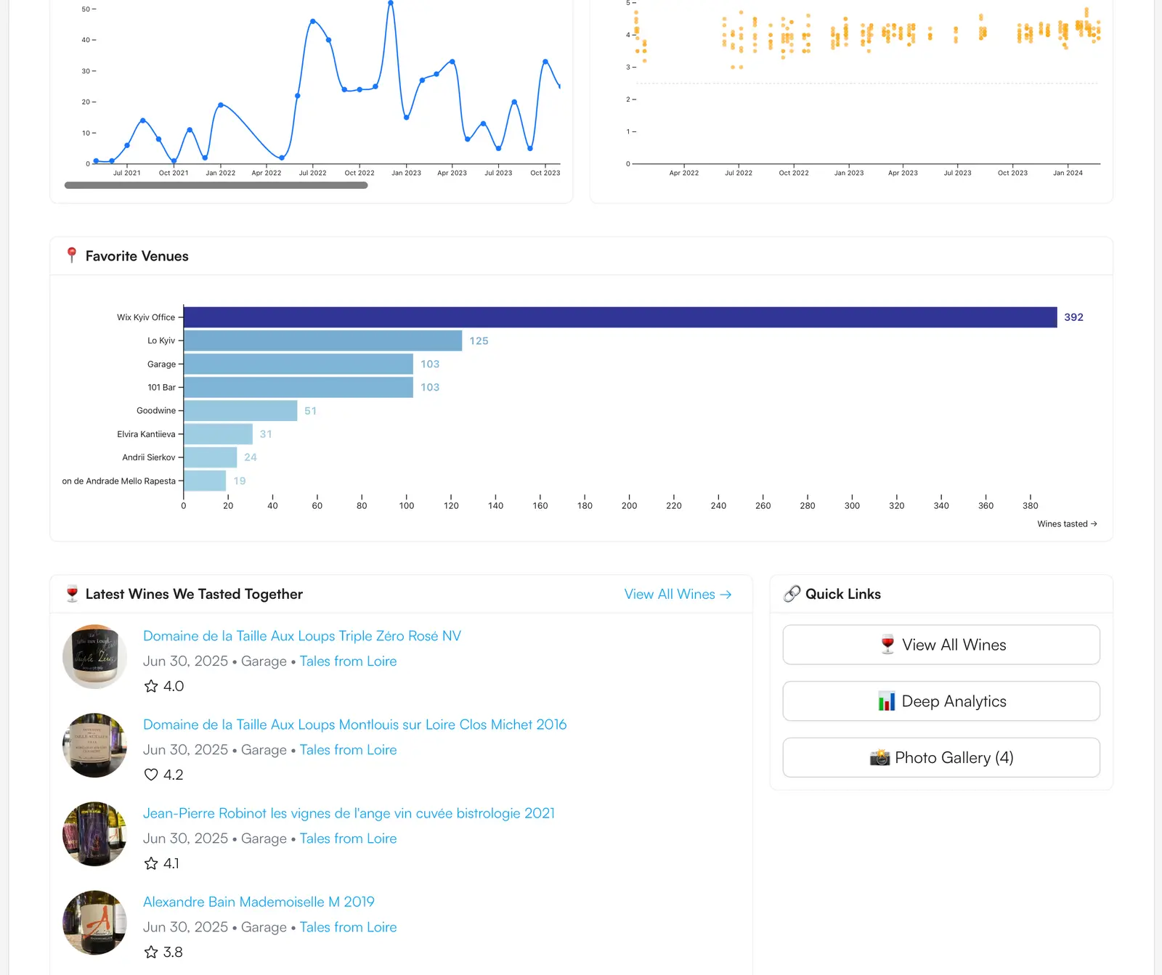Click bar chart icon in Deep Analytics button
Viewport: 1162px width, 975px height.
tap(886, 701)
